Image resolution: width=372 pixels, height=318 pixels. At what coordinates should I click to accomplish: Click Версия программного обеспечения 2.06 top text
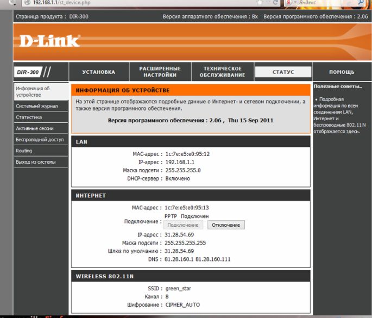[316, 16]
